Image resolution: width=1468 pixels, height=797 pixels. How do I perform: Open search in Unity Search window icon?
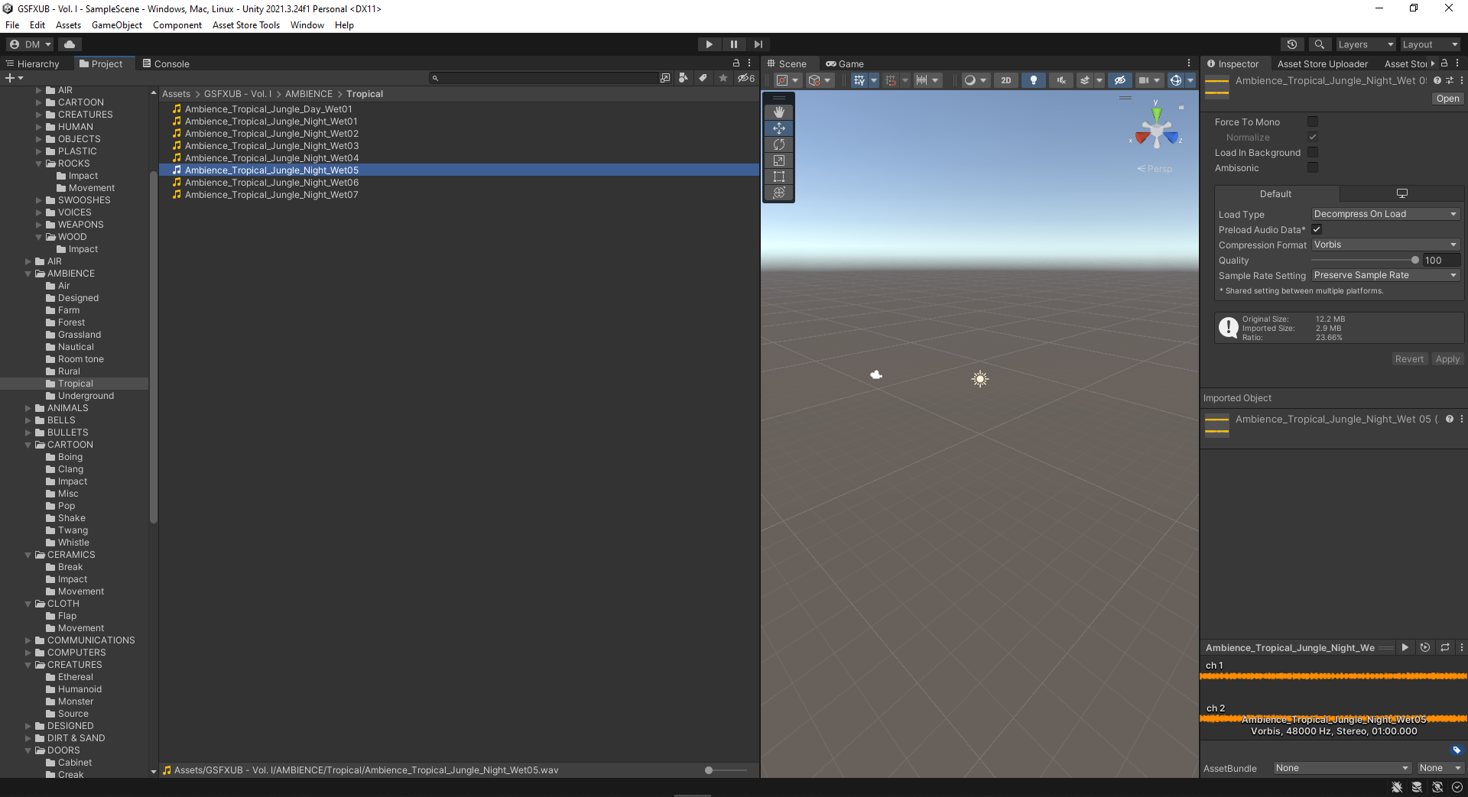coord(665,78)
